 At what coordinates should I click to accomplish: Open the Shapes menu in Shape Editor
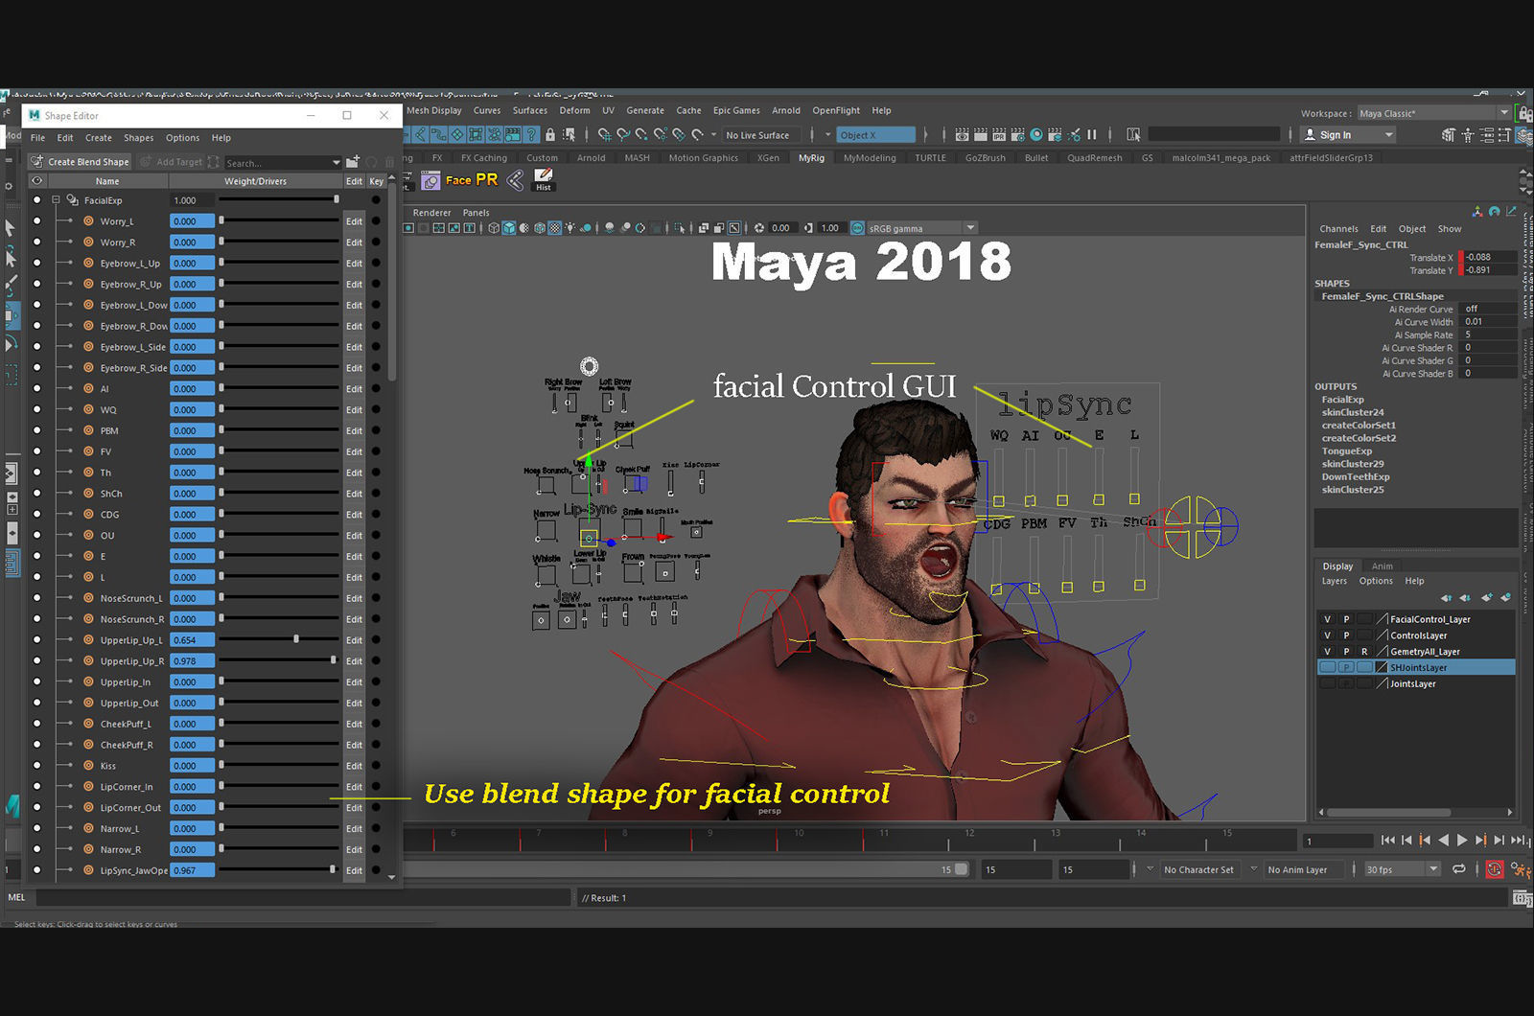pyautogui.click(x=138, y=138)
